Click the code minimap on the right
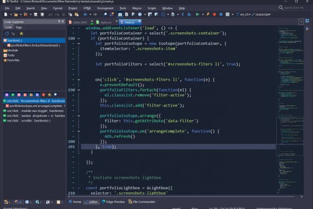The width and height of the screenshot is (313, 209). tap(290, 110)
